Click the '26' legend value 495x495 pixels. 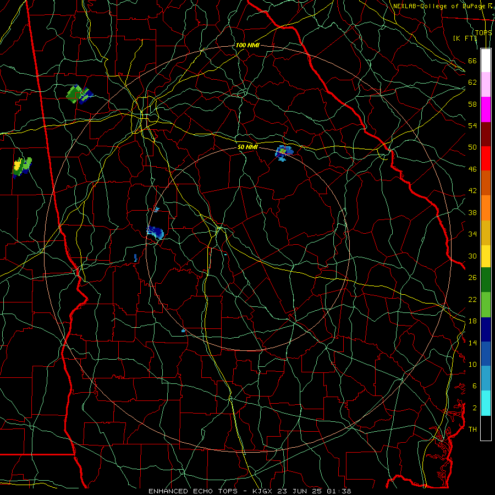472,278
